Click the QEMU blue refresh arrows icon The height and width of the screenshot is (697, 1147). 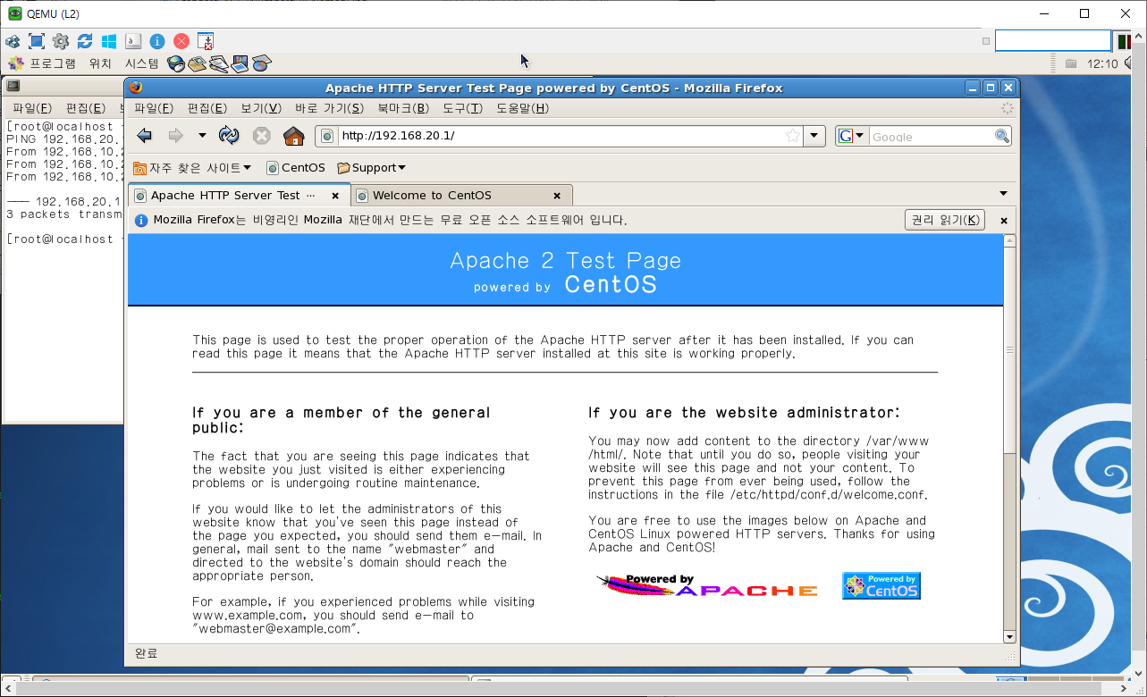85,41
